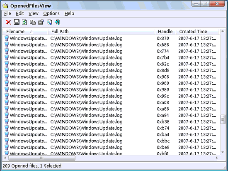Select the row with handle 0x82c

[112, 64]
